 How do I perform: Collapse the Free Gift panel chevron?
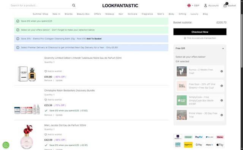click(223, 48)
